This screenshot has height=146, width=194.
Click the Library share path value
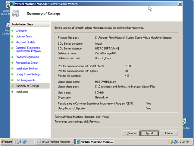(x=125, y=87)
